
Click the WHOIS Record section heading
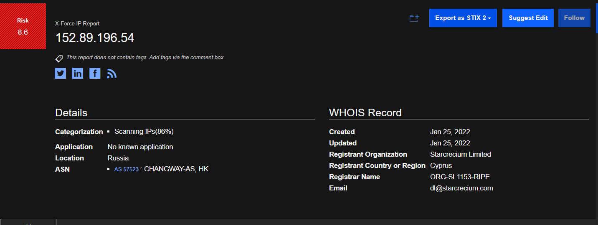pos(365,112)
